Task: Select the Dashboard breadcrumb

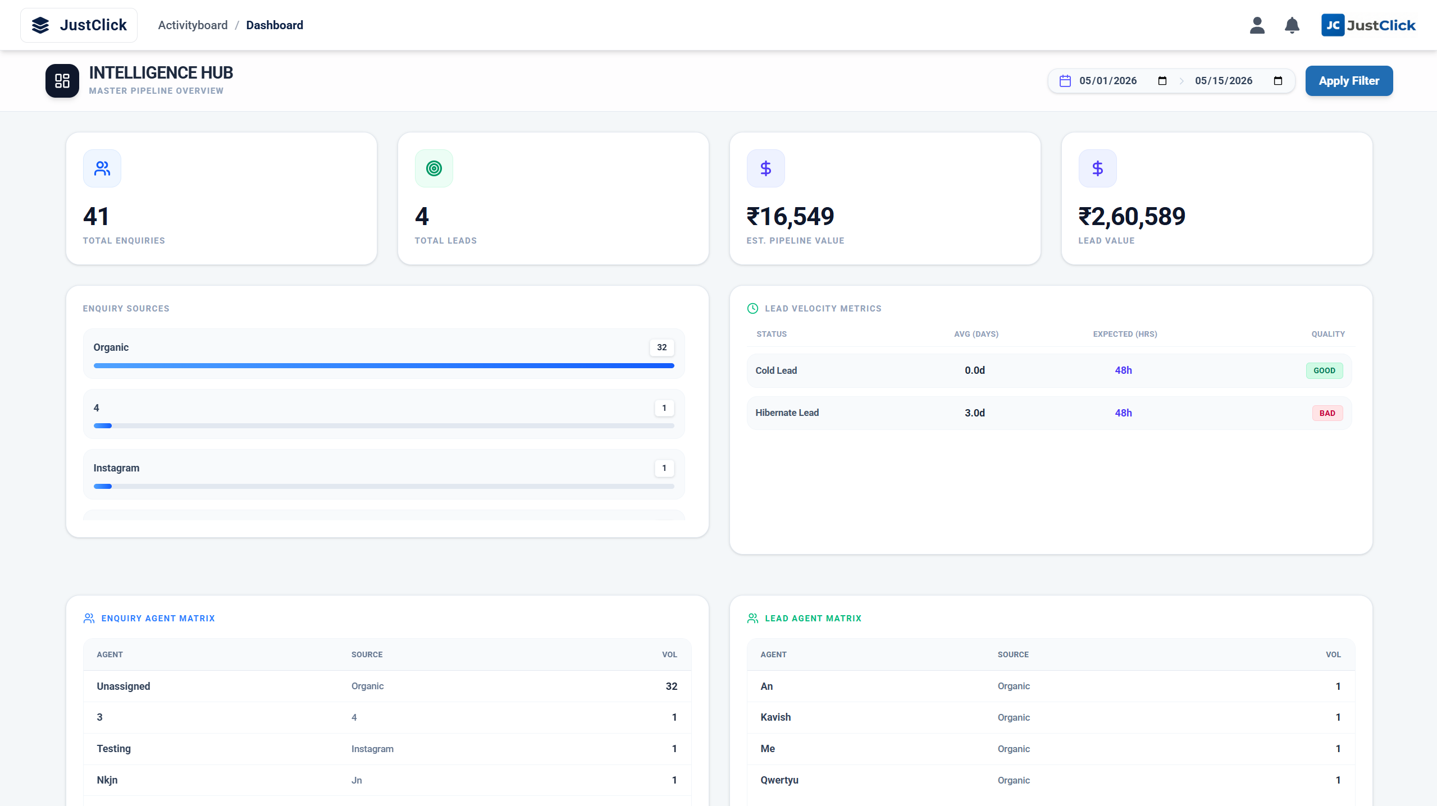Action: [275, 25]
